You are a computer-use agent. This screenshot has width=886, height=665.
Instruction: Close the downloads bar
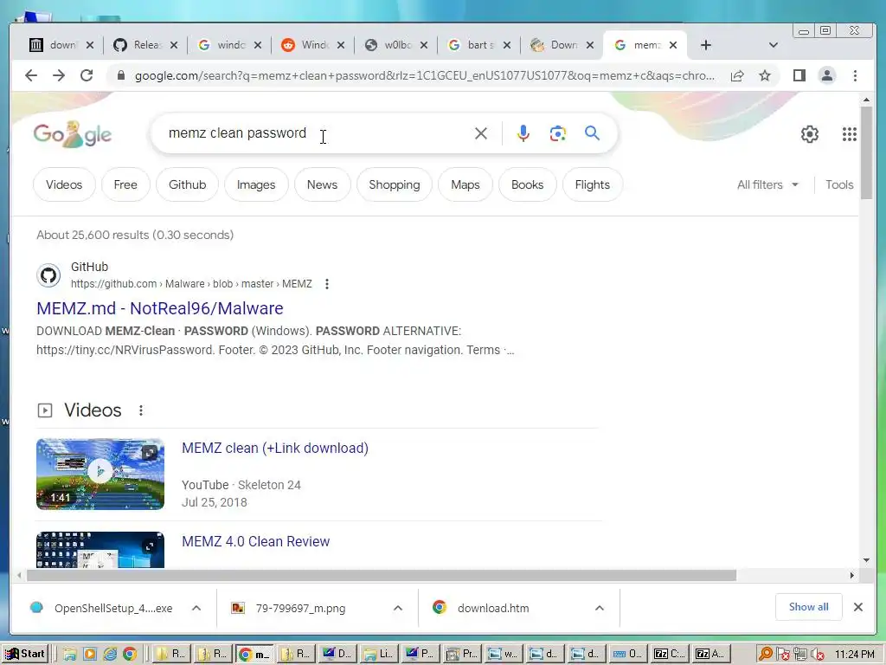pyautogui.click(x=858, y=607)
